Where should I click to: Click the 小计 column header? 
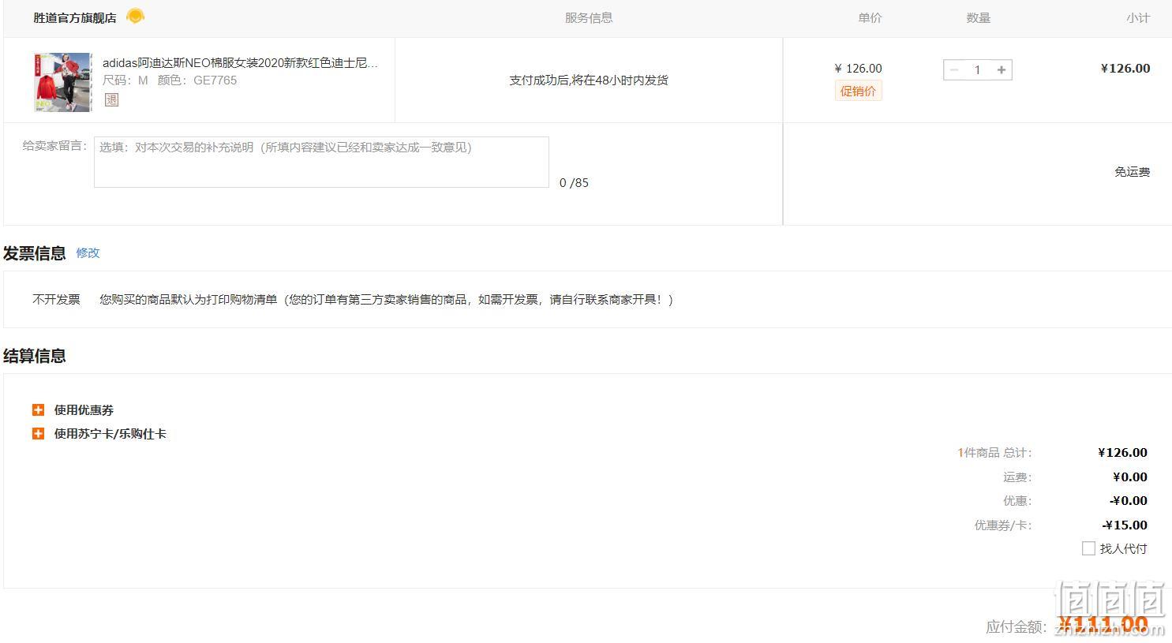point(1138,17)
